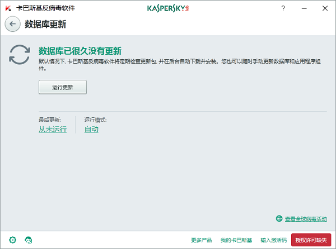
Task: Click the 数据库更新 page title
Action: click(45, 24)
